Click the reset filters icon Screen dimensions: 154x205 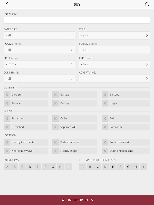pyautogui.click(x=147, y=4)
